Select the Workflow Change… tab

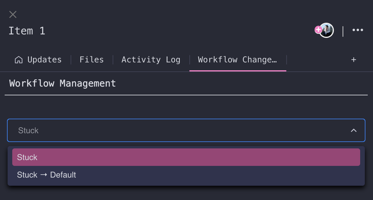tap(238, 60)
